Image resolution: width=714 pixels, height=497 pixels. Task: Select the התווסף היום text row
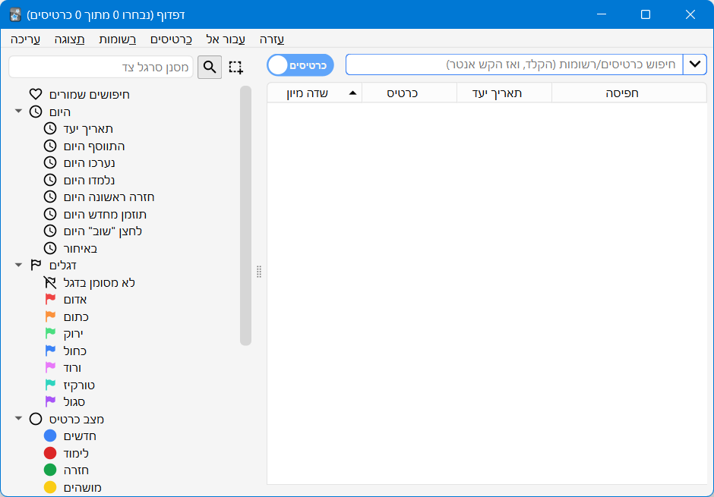93,146
